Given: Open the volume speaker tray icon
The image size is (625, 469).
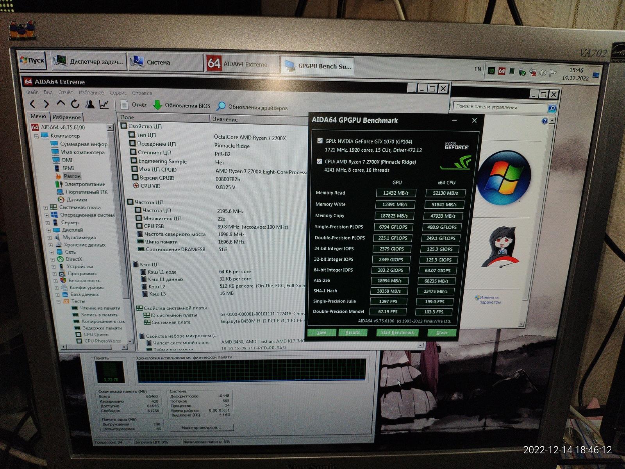Looking at the screenshot, I should pyautogui.click(x=543, y=73).
